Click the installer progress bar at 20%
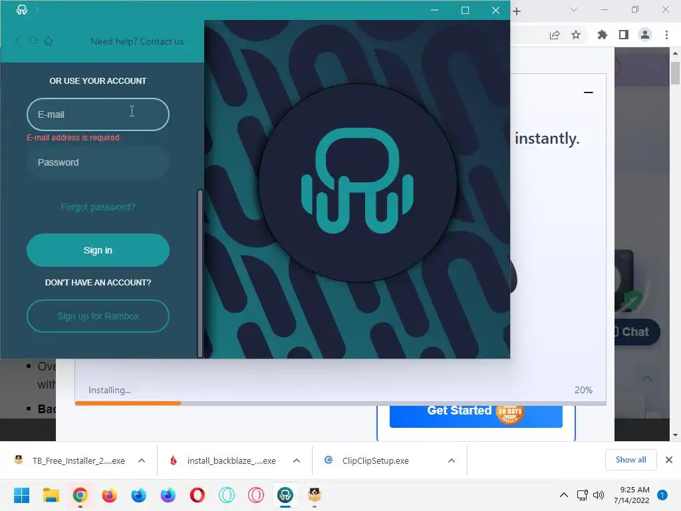 point(340,403)
